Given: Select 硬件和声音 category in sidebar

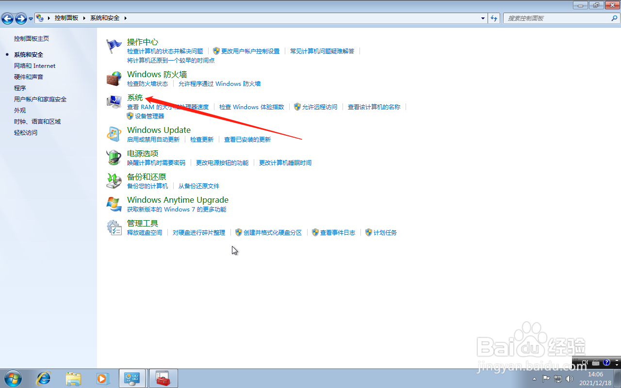Looking at the screenshot, I should (x=29, y=77).
